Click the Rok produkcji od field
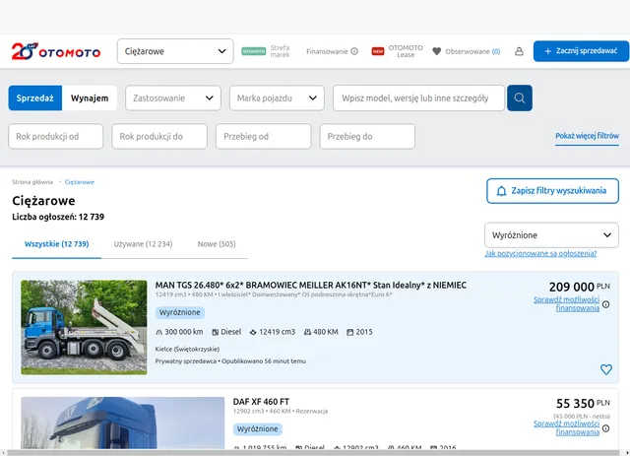 [x=56, y=136]
